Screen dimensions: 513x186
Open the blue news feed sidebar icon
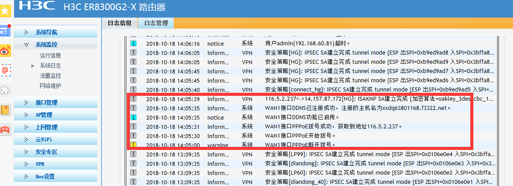[x=5, y=31]
